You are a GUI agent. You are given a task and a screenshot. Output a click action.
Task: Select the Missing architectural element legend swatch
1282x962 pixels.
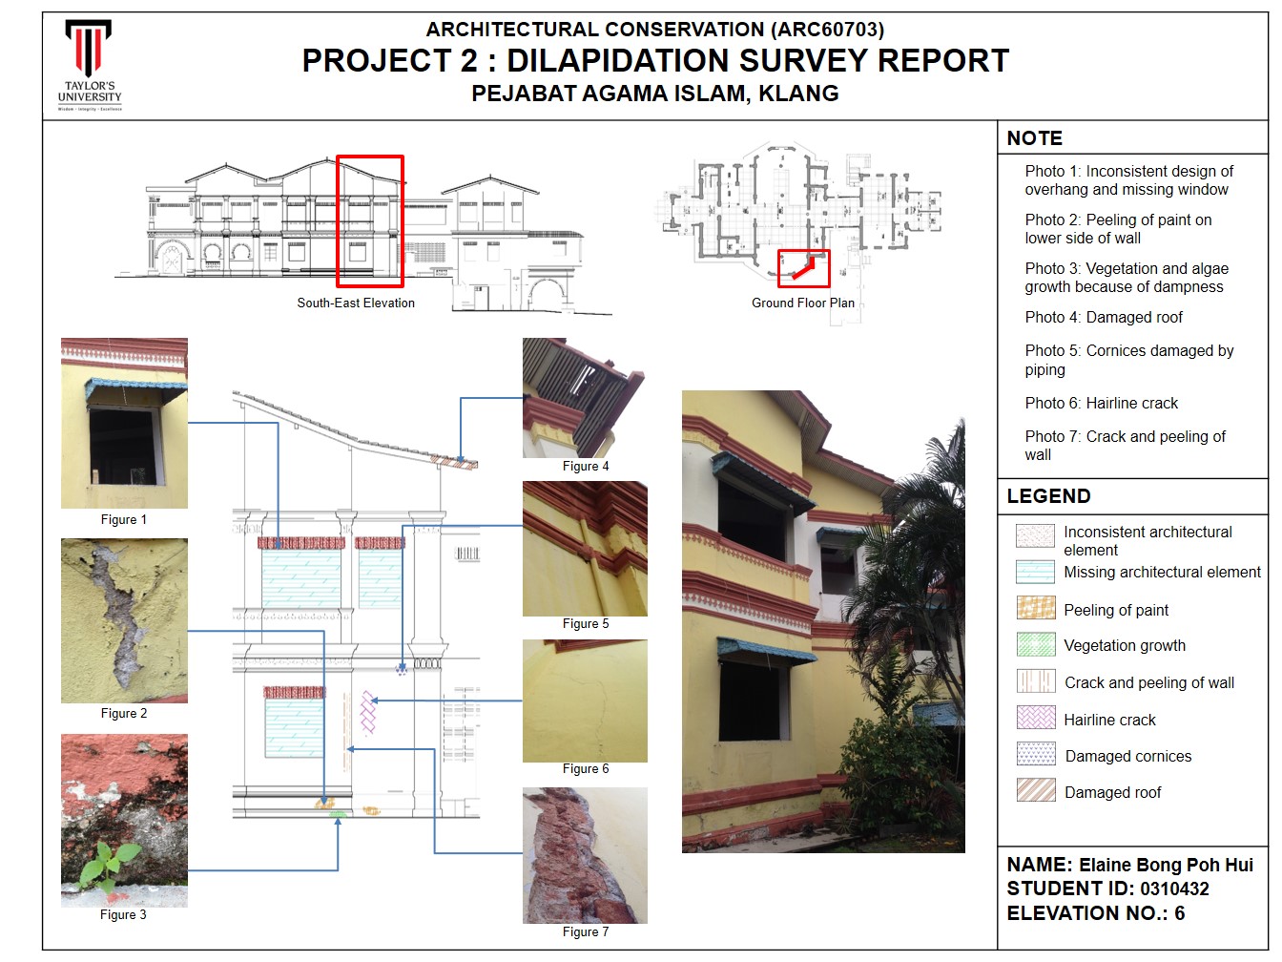[x=1035, y=572]
